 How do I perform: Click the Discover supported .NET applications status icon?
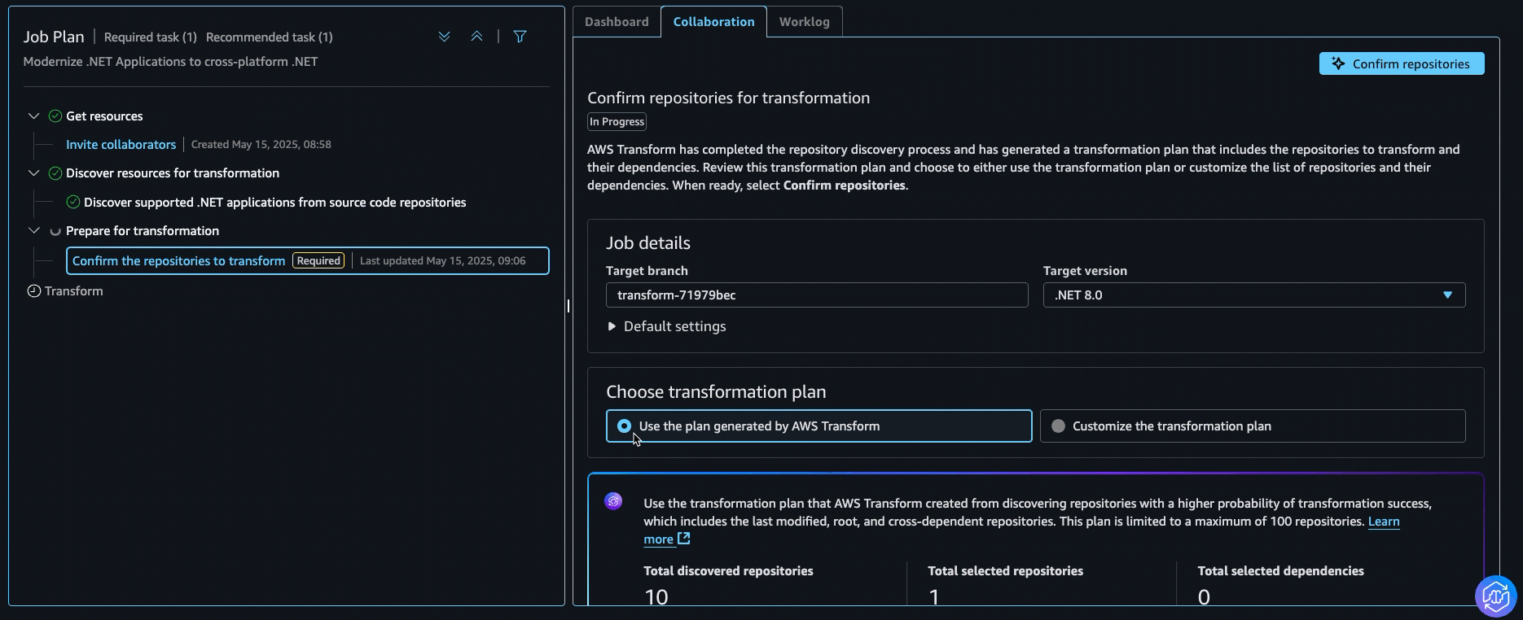click(73, 203)
